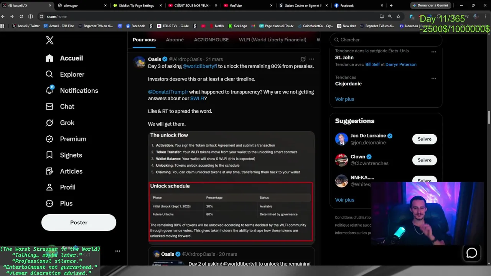Open the Plus more menu

pyautogui.click(x=59, y=203)
